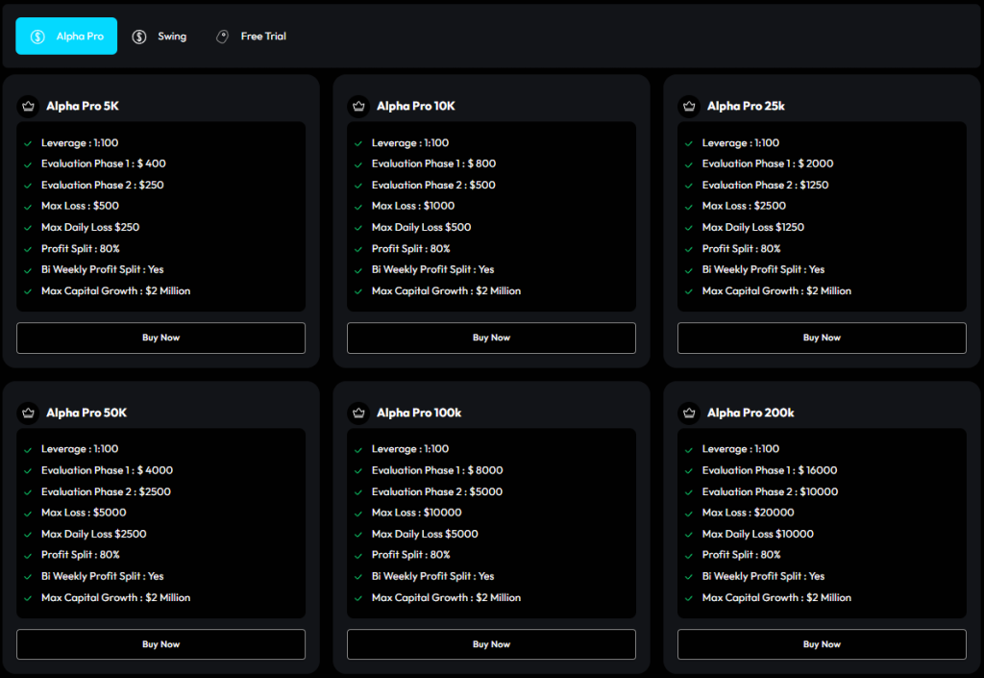984x678 pixels.
Task: Click 'Evaluation Phase 2 : $2500' text
Action: point(106,491)
